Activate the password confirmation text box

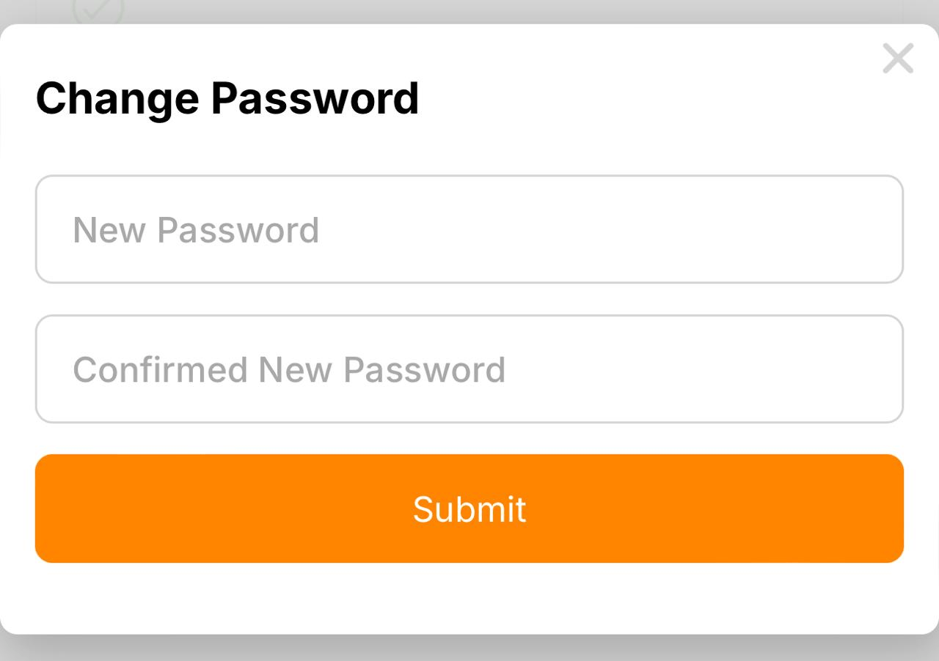[469, 369]
